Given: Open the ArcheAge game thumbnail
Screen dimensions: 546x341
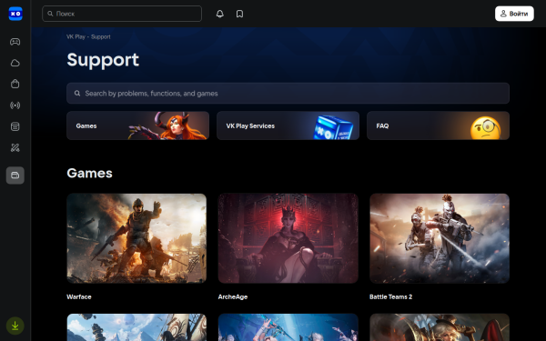Looking at the screenshot, I should (288, 238).
